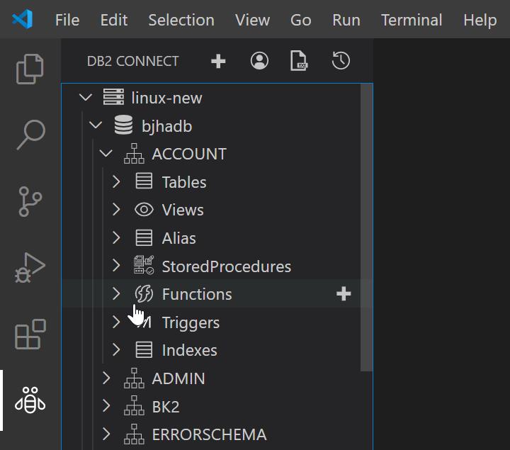Open the File menu
The image size is (510, 450).
67,20
